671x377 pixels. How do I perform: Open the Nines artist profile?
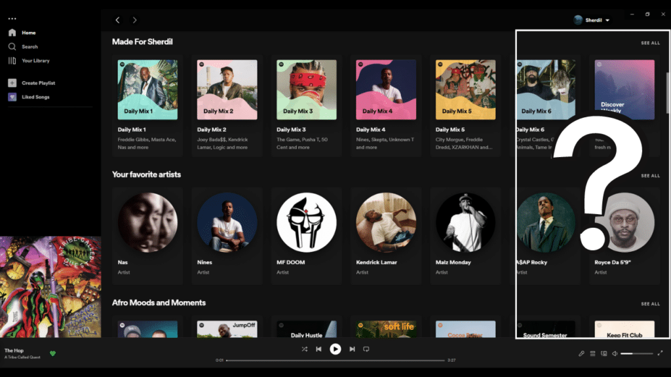point(227,236)
